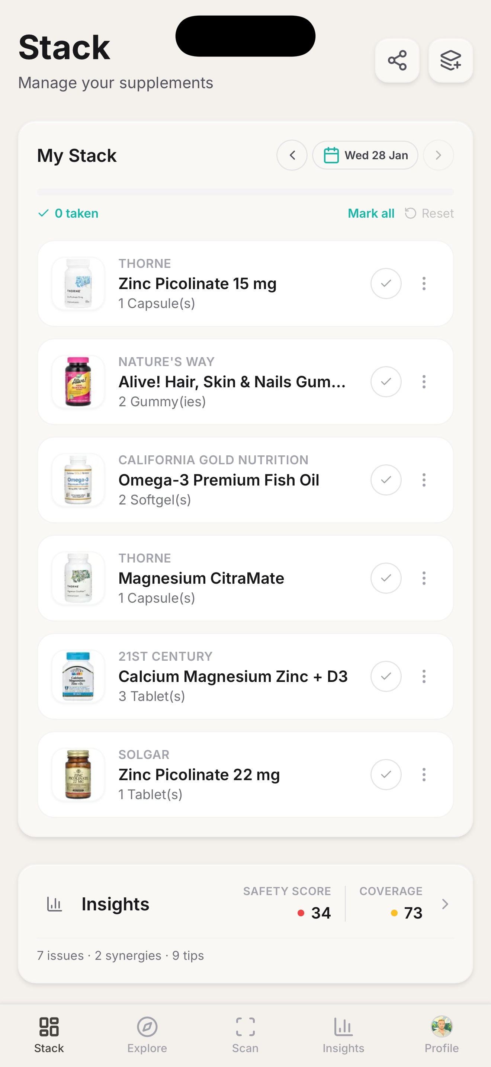
Task: Open the Explore compass tab
Action: [147, 1034]
